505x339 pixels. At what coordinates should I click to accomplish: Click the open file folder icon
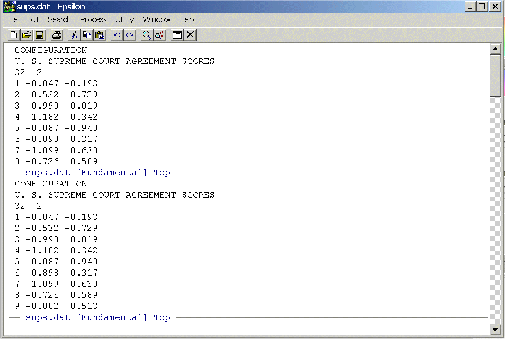tap(26, 35)
